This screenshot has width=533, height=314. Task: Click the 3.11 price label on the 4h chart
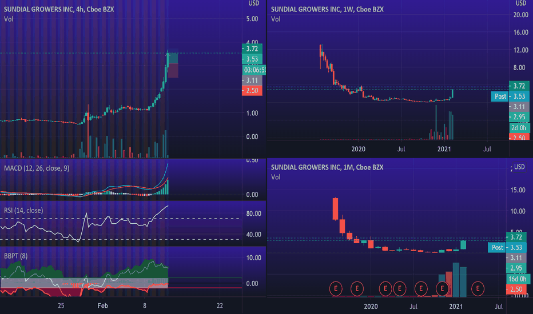[252, 80]
